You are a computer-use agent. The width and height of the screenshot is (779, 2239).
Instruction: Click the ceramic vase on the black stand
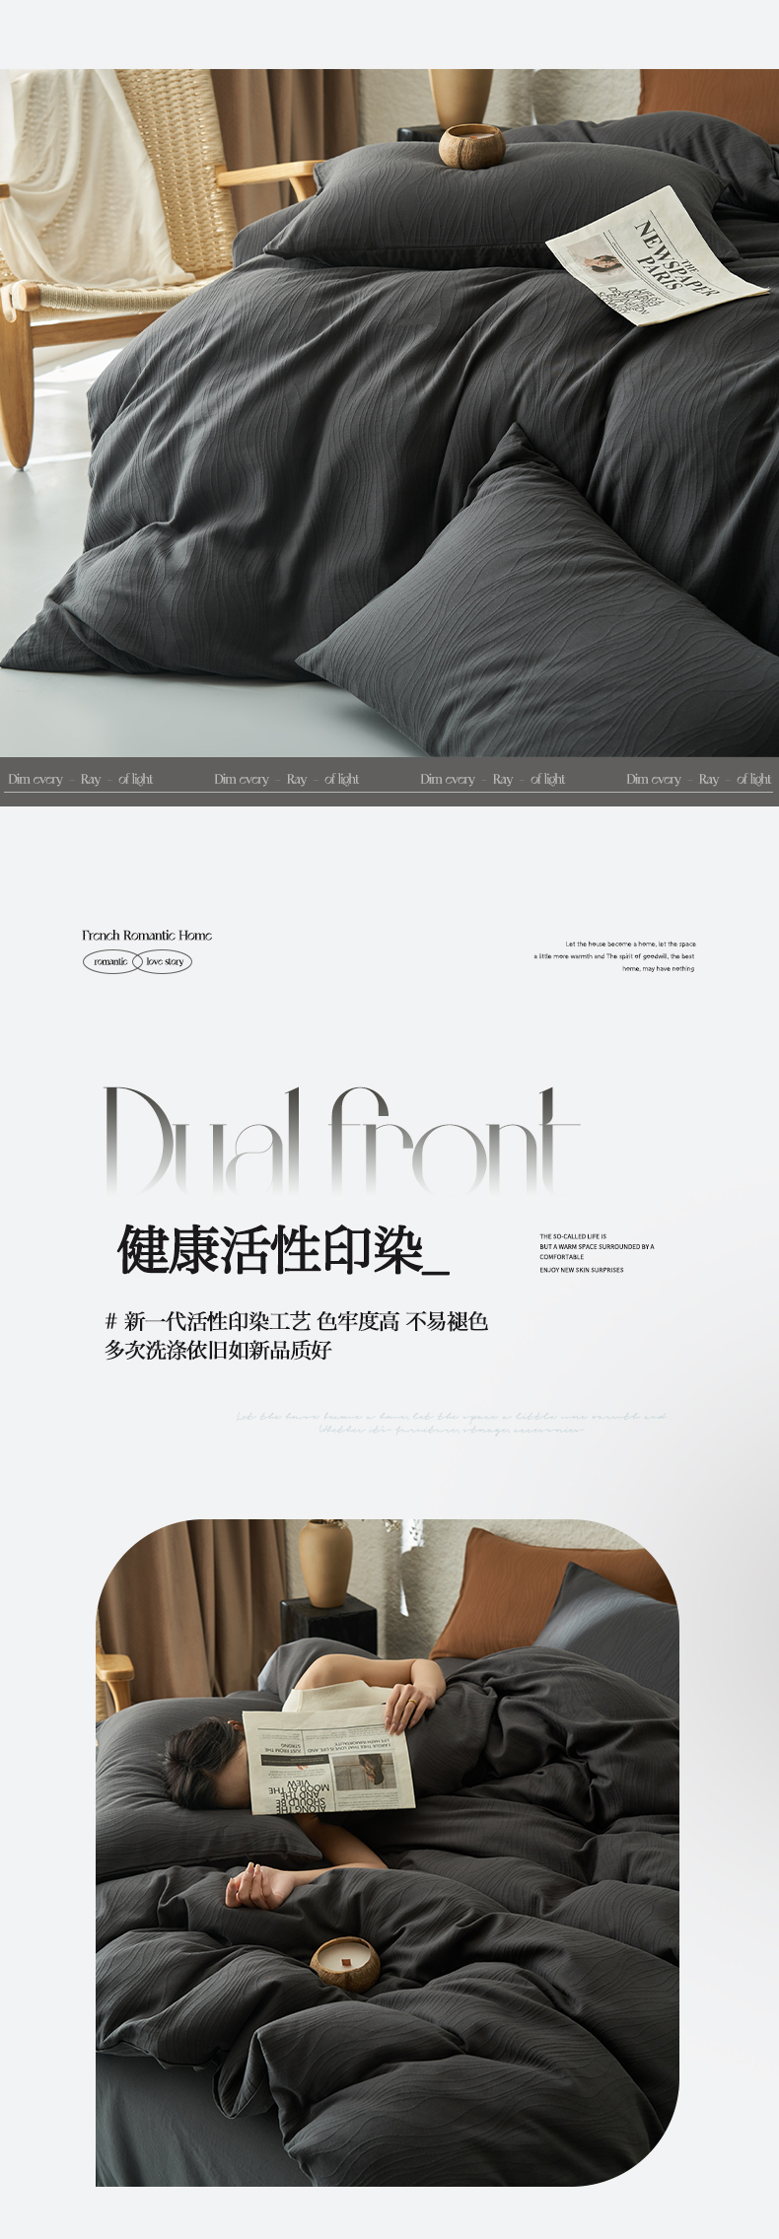[325, 1564]
